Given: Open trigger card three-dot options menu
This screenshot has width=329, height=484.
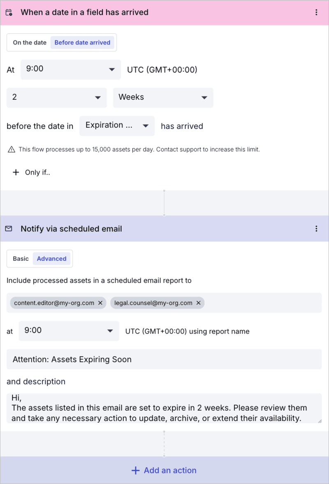Looking at the screenshot, I should 316,12.
